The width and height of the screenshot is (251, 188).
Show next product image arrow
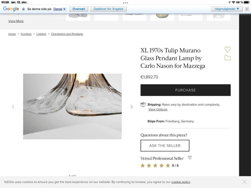tap(132, 107)
